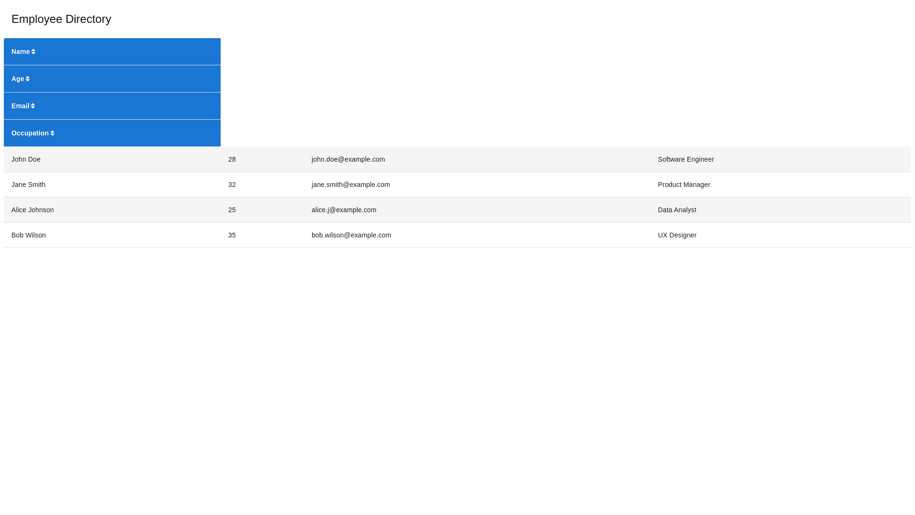Click the Software Engineer occupation cell
Viewport: 915px width, 515px height.
coord(686,159)
